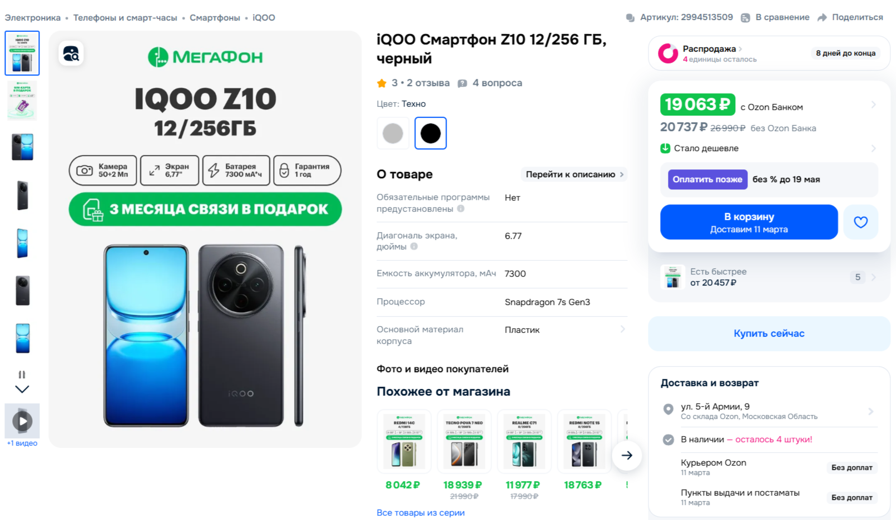Open Смартфоны breadcrumb category
896x520 pixels.
coord(215,18)
